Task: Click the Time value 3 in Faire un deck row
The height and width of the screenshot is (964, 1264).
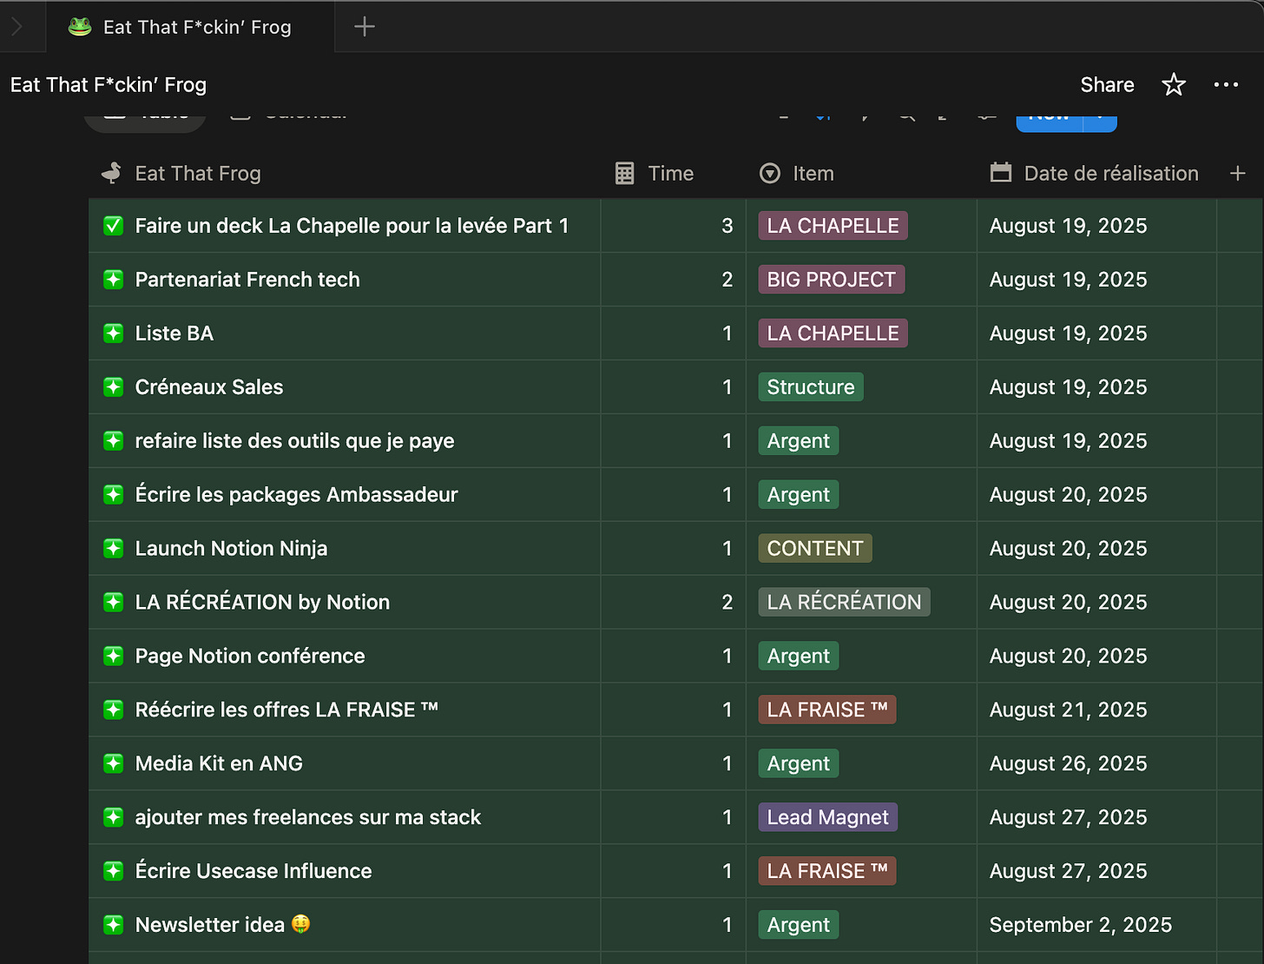Action: click(x=727, y=226)
